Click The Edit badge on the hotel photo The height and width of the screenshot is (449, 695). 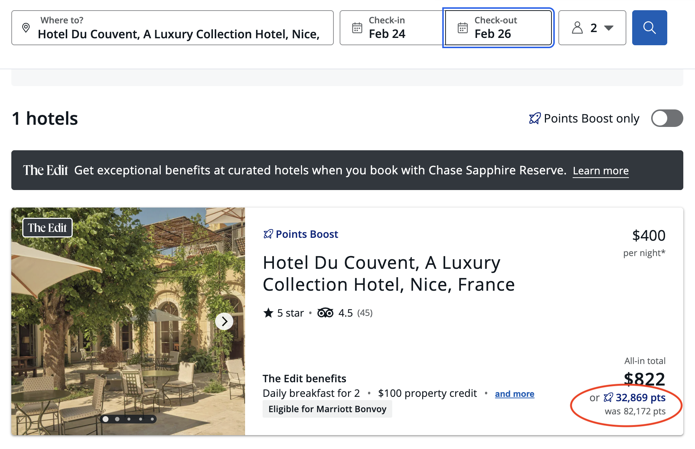click(47, 227)
